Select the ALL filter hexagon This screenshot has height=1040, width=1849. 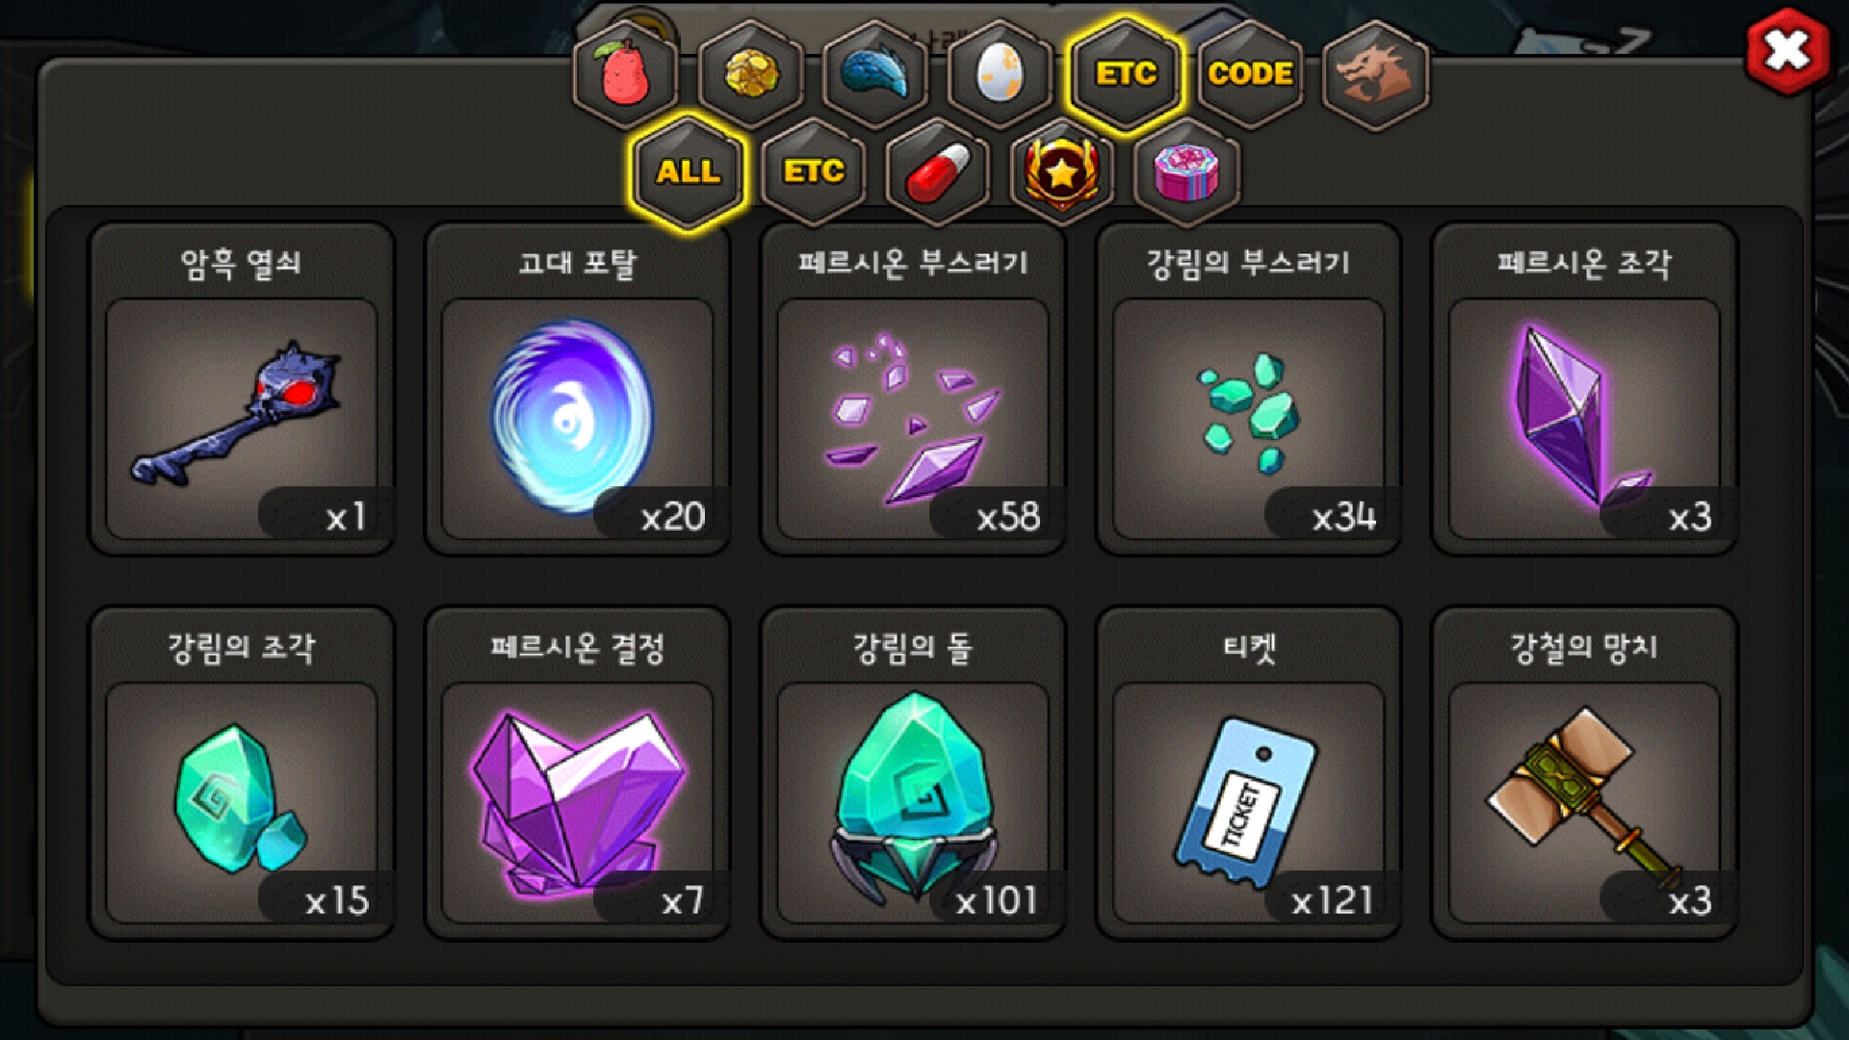pos(688,172)
